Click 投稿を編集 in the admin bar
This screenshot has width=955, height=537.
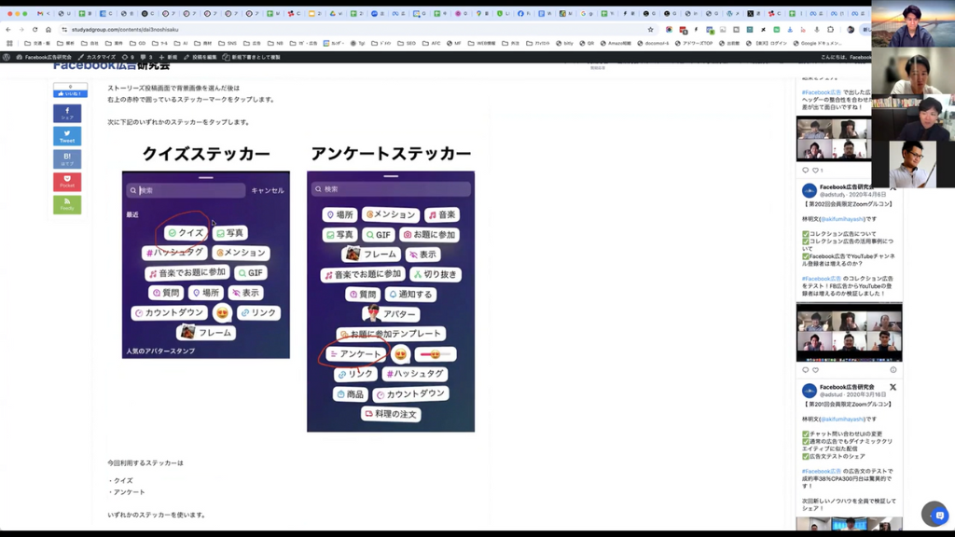coord(201,57)
